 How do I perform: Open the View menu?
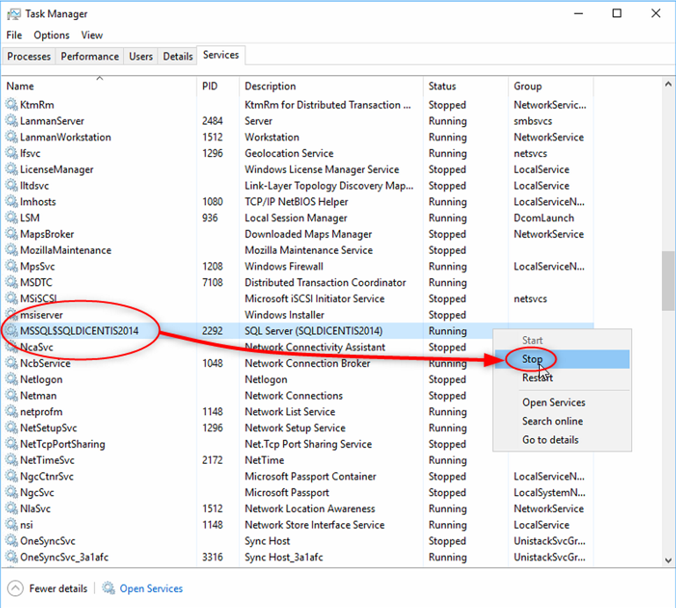point(91,35)
